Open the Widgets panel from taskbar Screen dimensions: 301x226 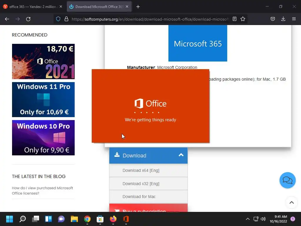49,219
